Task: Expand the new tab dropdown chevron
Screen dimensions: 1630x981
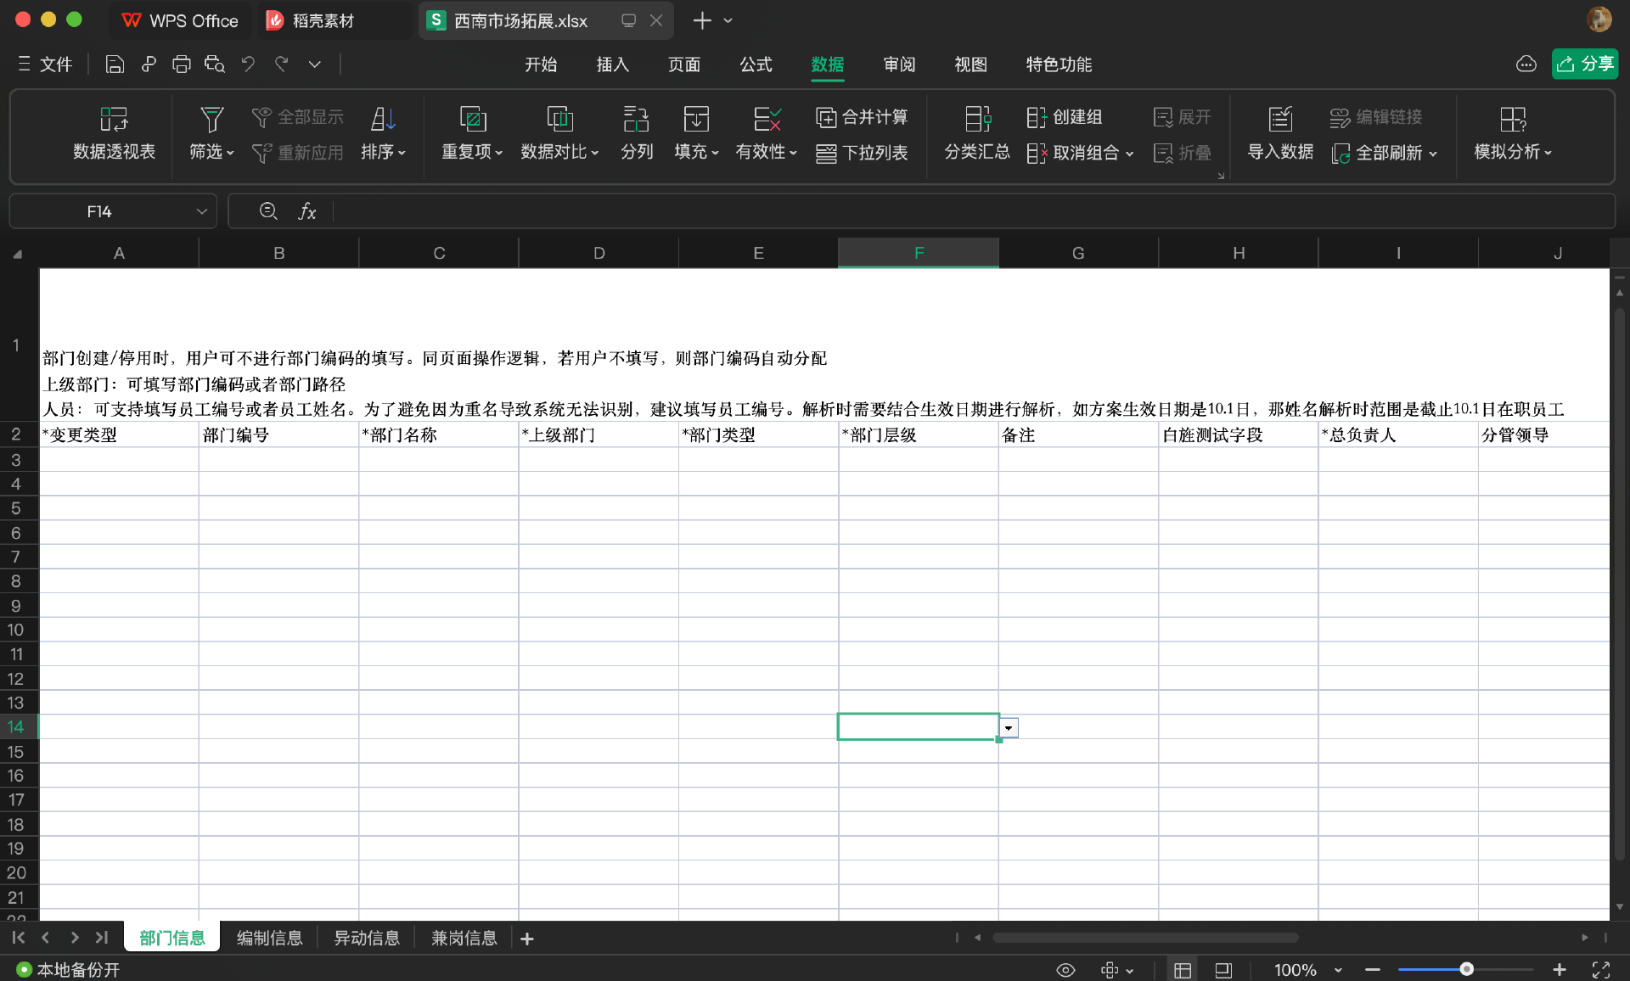Action: click(x=728, y=20)
